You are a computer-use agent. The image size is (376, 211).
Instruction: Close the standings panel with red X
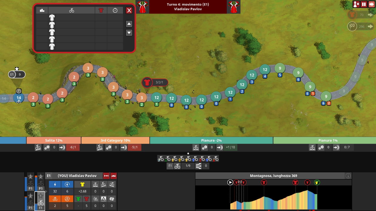pos(129,11)
